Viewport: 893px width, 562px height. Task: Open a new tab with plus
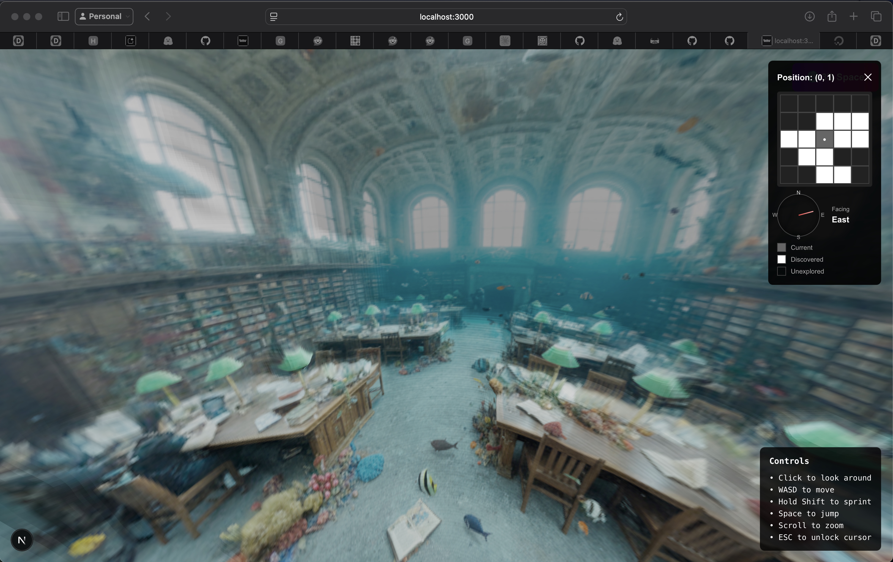pos(853,17)
